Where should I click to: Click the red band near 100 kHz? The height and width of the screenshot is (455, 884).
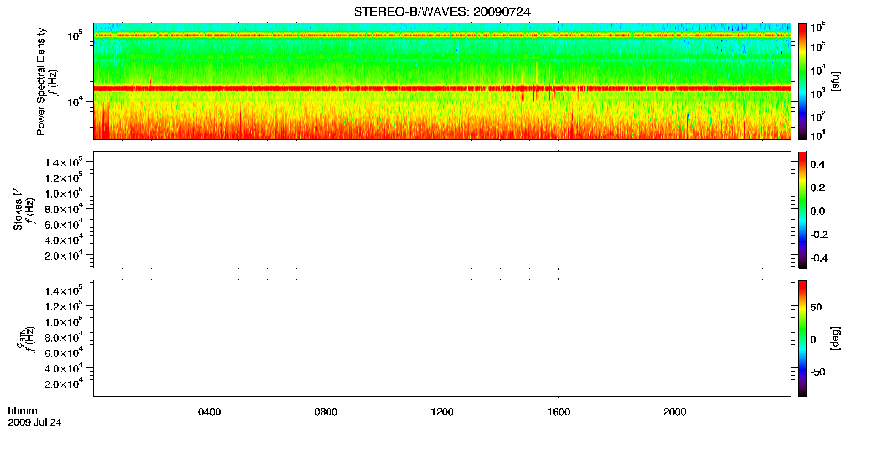442,35
